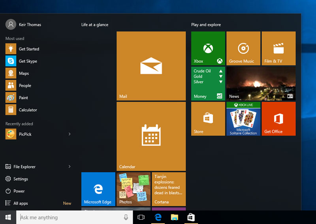Viewport: 316px width, 224px height.
Task: Open the Groove Music tile
Action: tap(243, 48)
